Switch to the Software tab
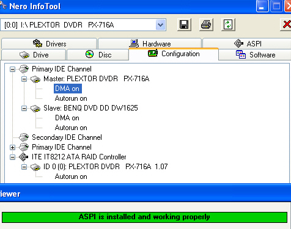The height and width of the screenshot is (229, 291). point(255,54)
